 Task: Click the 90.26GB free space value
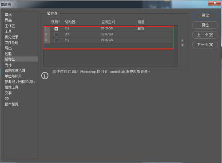coord(107,28)
